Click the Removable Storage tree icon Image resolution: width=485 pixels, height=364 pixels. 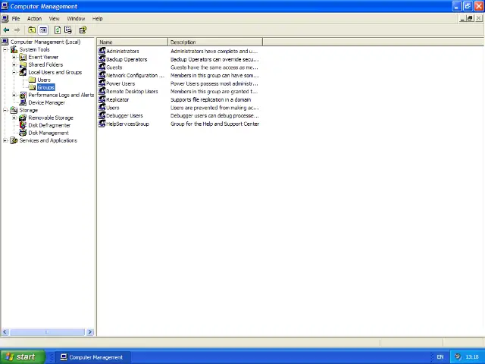tap(23, 118)
